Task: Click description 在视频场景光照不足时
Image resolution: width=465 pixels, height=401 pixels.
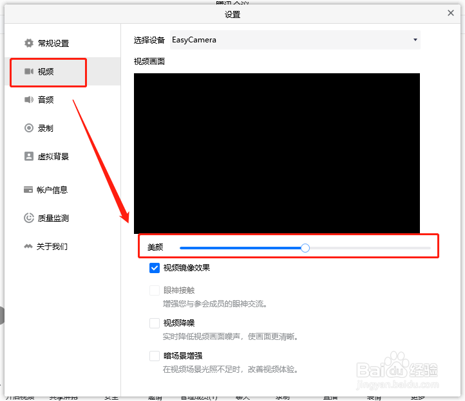Action: coord(230,370)
